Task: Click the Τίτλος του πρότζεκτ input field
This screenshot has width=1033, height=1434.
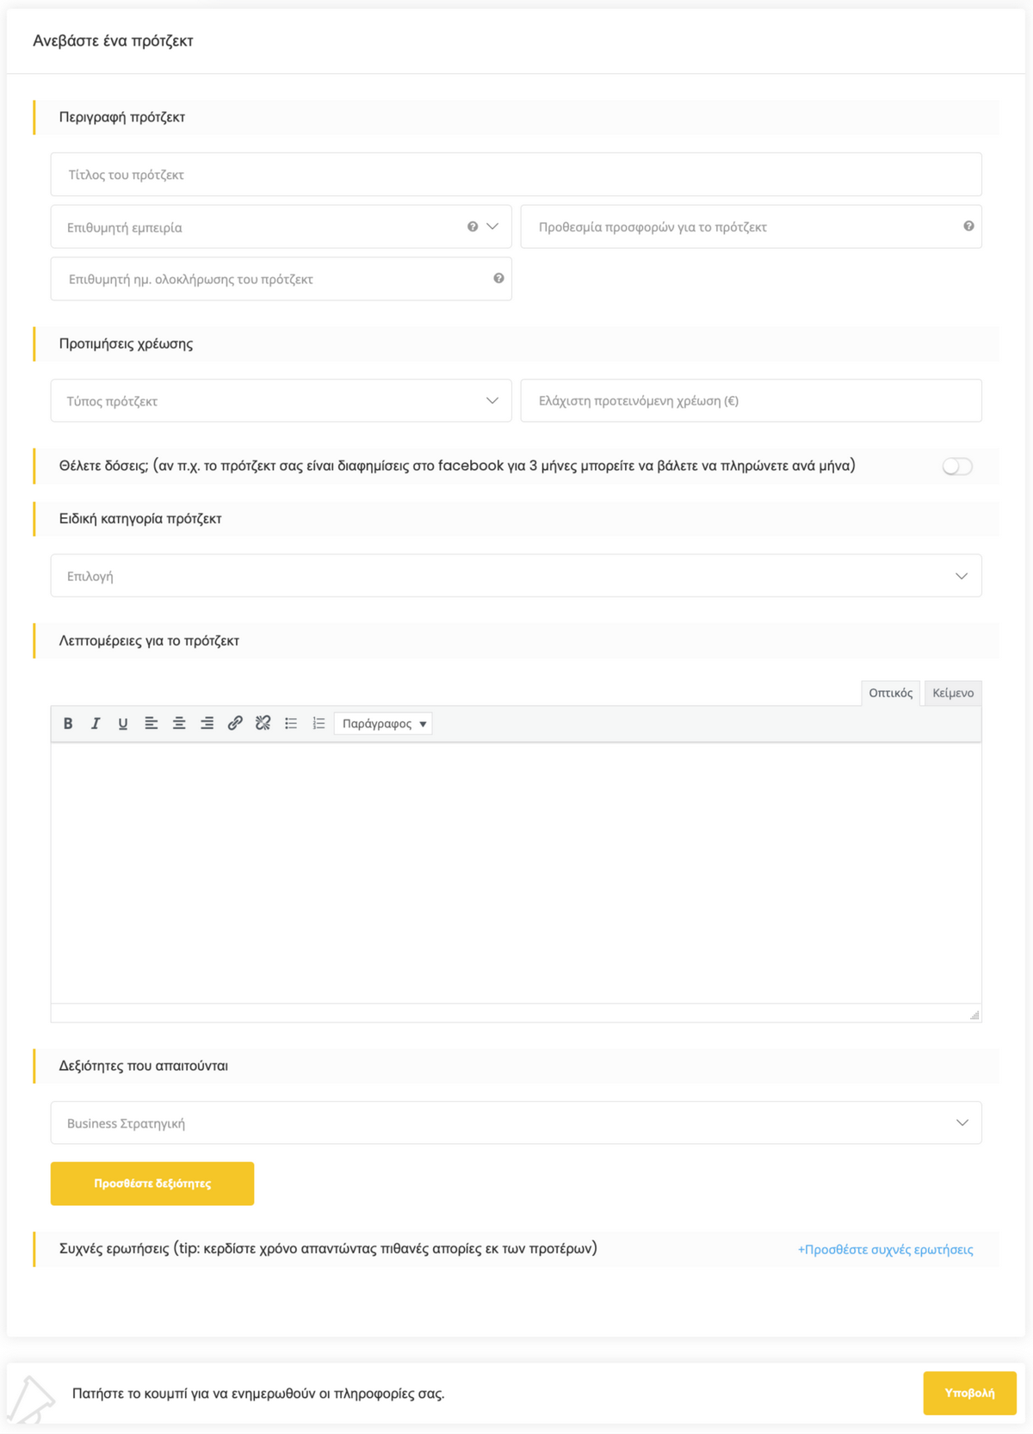Action: (x=516, y=175)
